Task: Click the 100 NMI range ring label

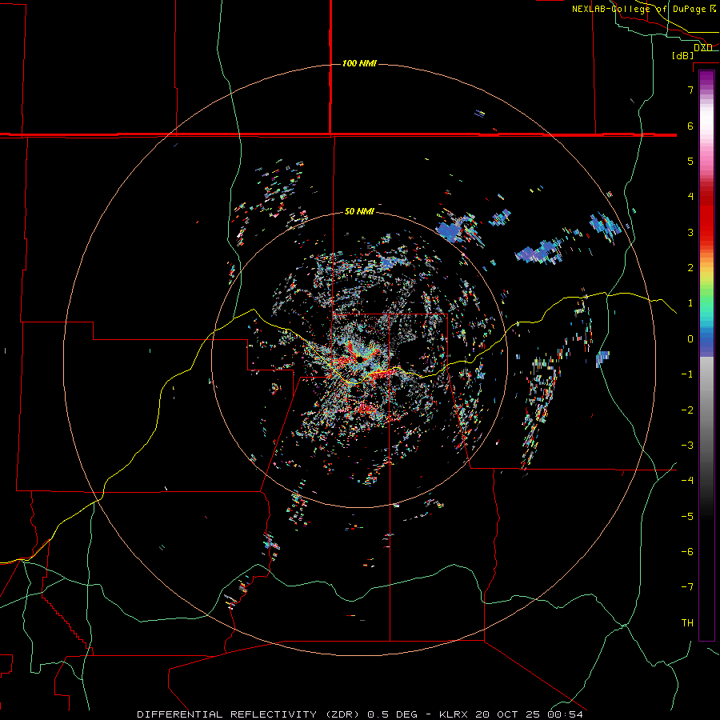Action: click(359, 63)
